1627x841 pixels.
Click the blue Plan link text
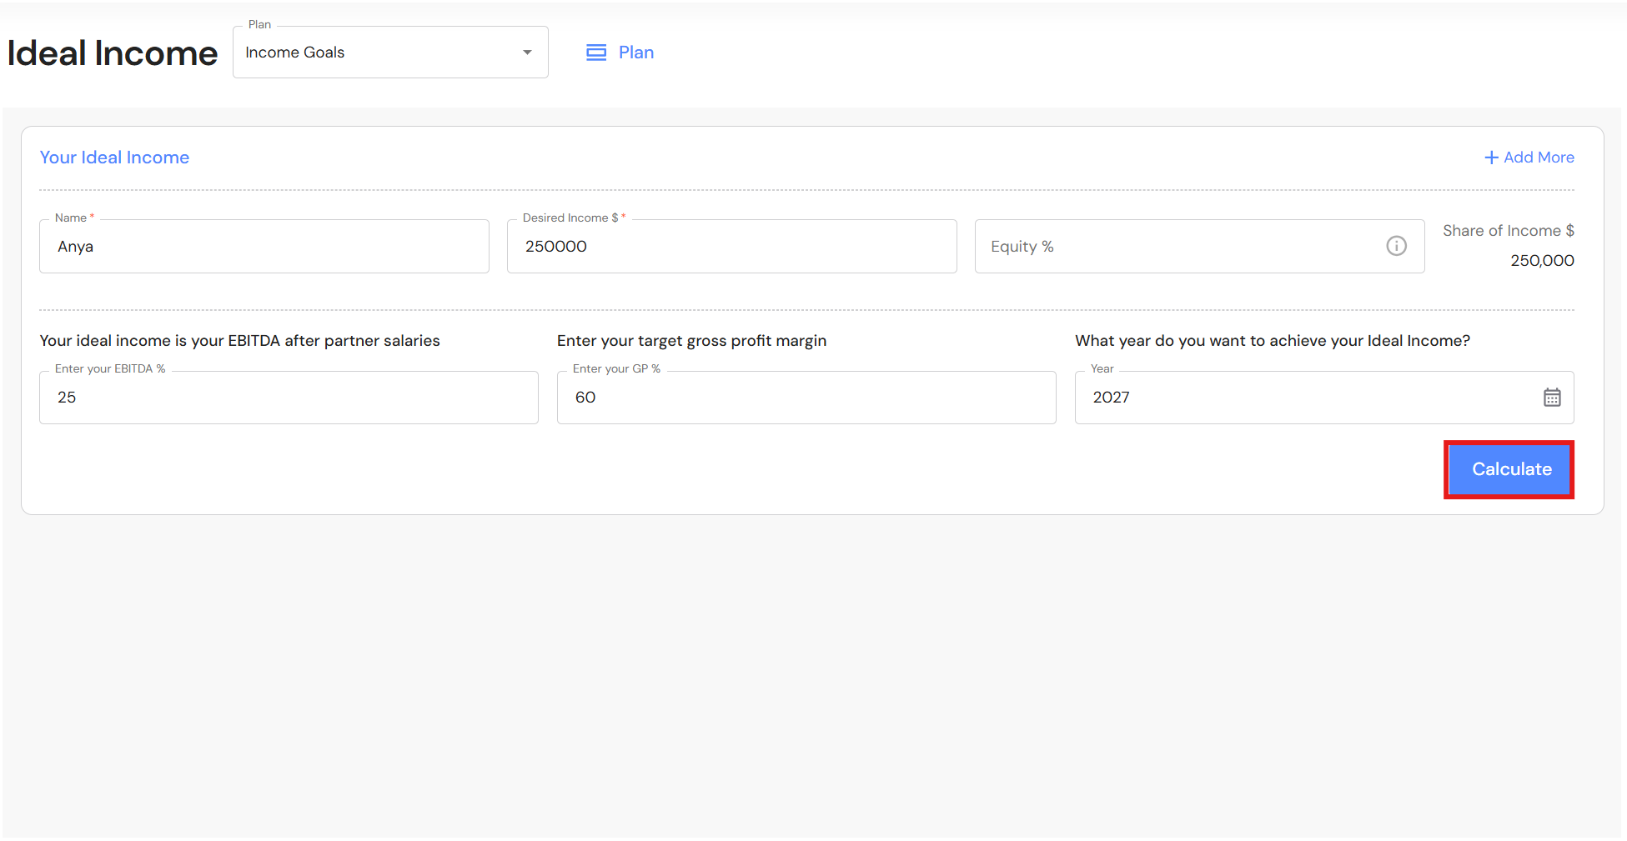636,53
